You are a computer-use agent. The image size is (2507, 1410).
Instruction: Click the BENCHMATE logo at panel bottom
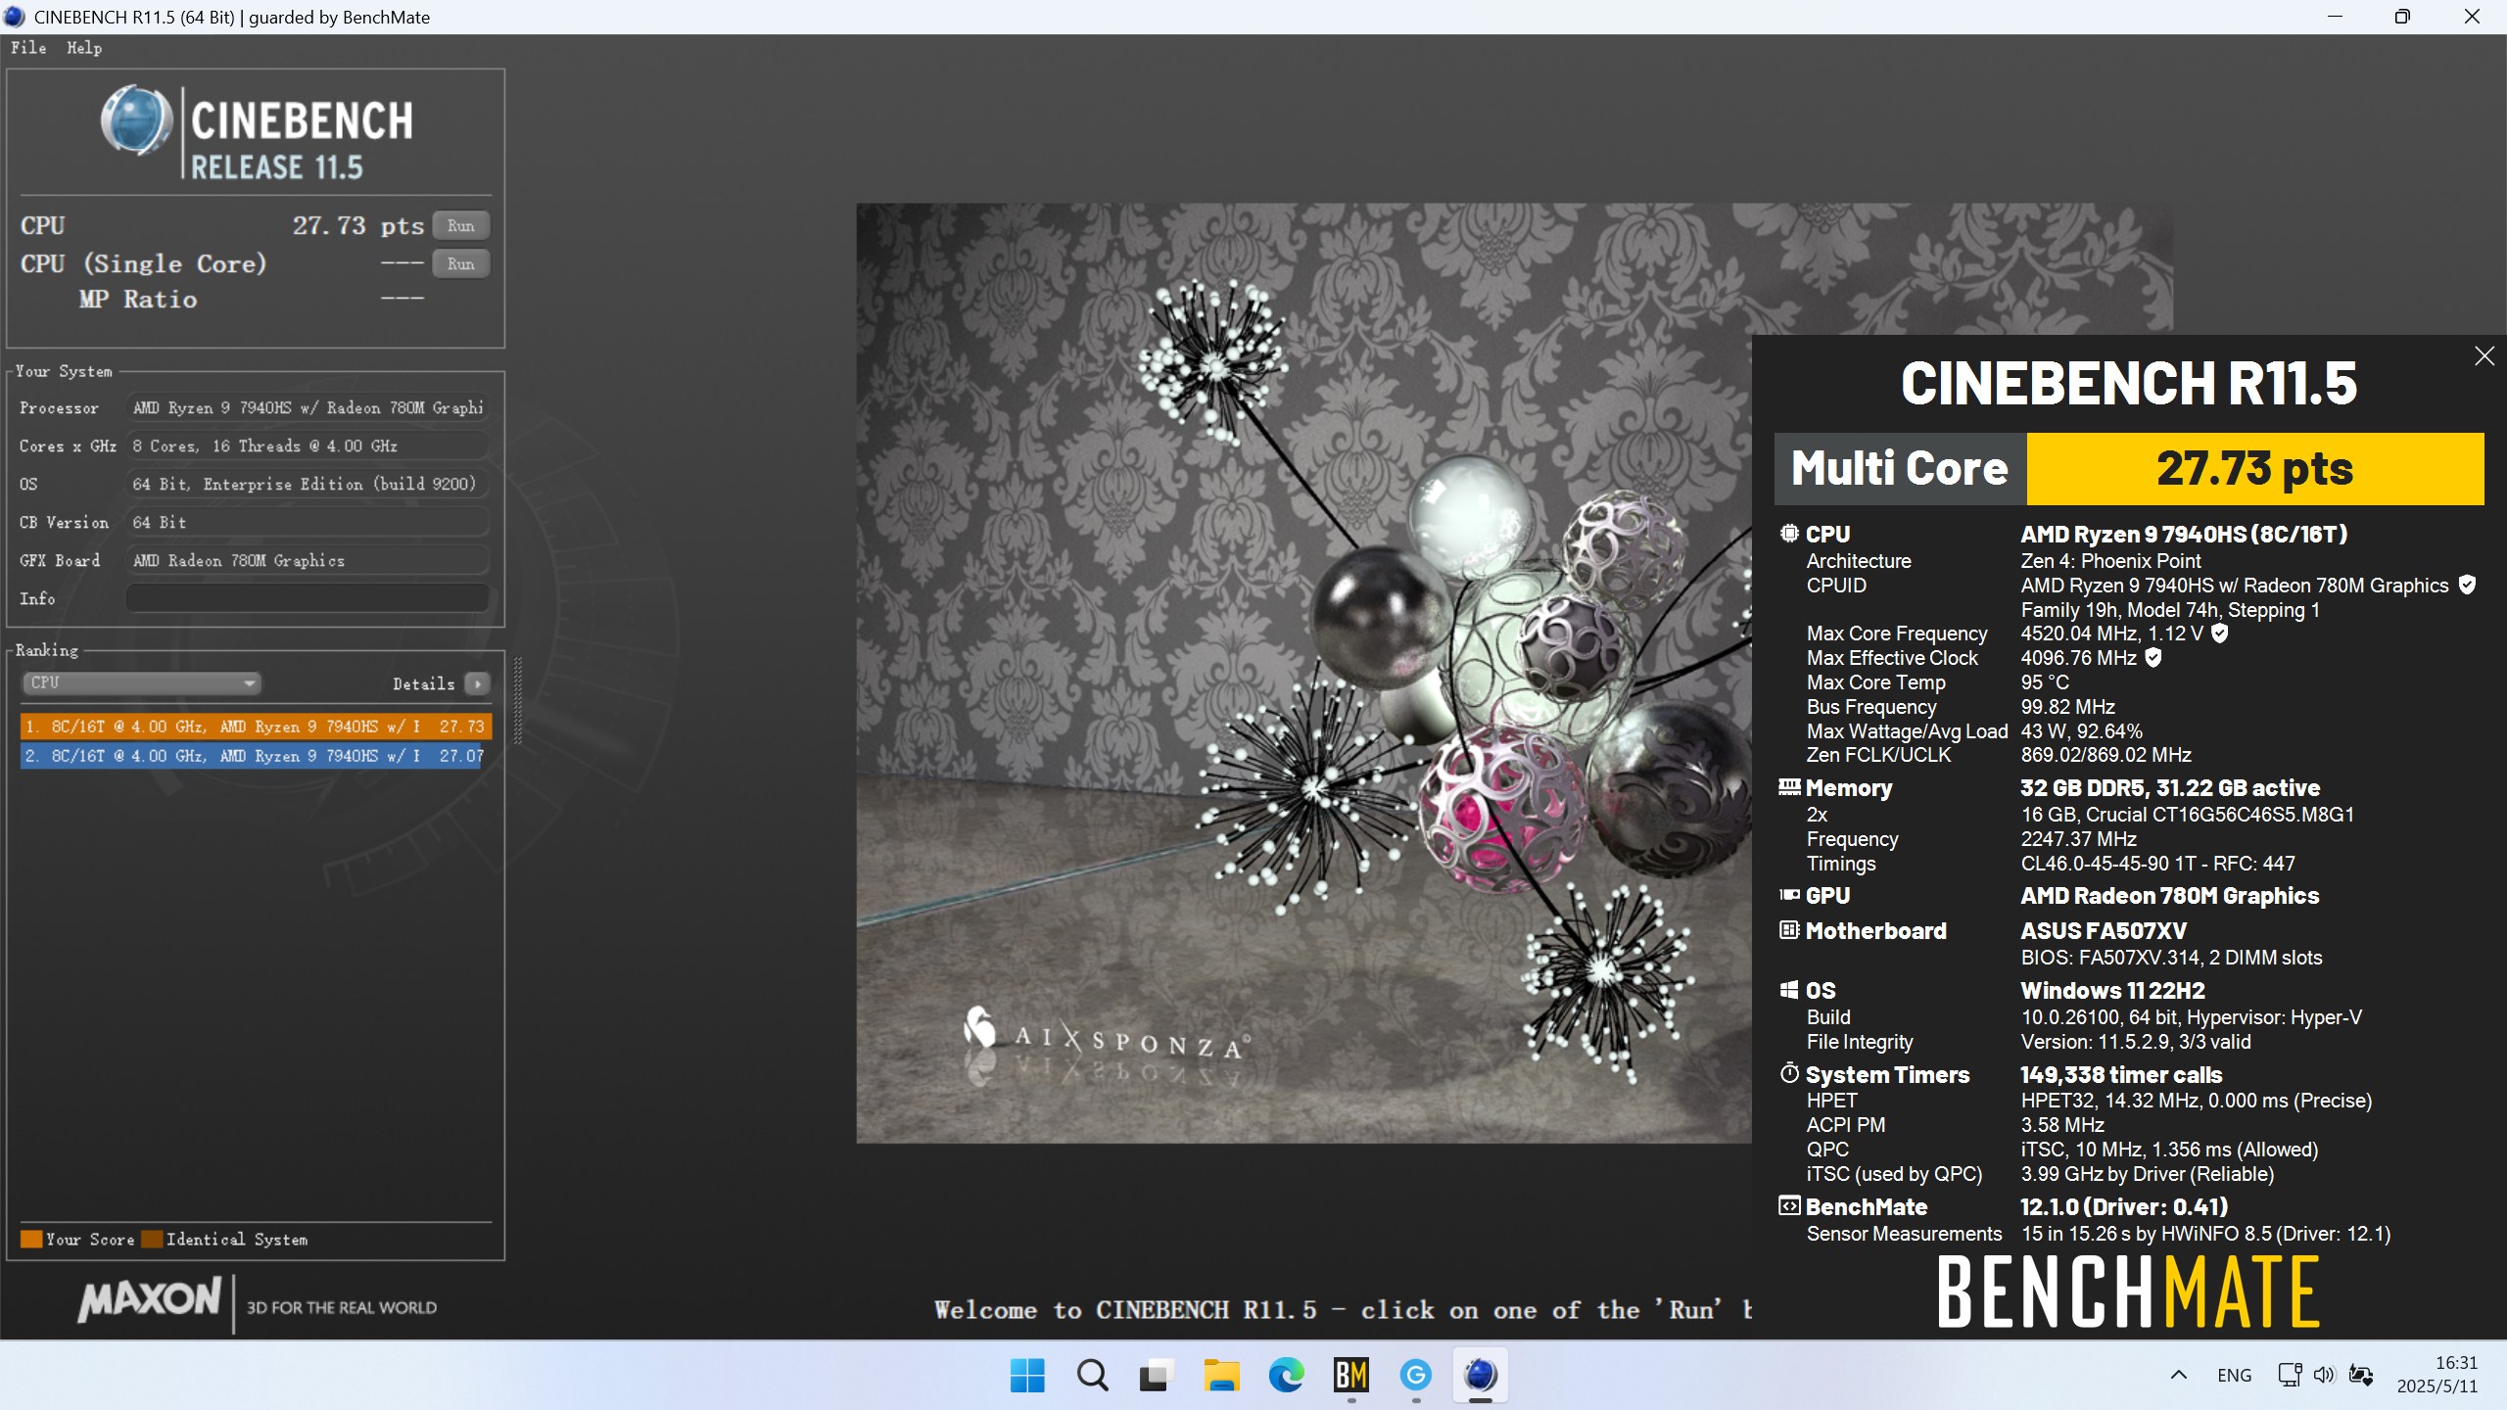pyautogui.click(x=2128, y=1292)
